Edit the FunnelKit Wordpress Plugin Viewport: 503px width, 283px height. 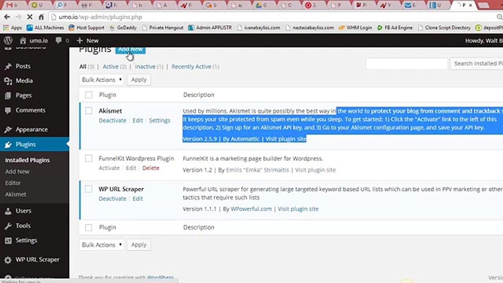coord(131,168)
